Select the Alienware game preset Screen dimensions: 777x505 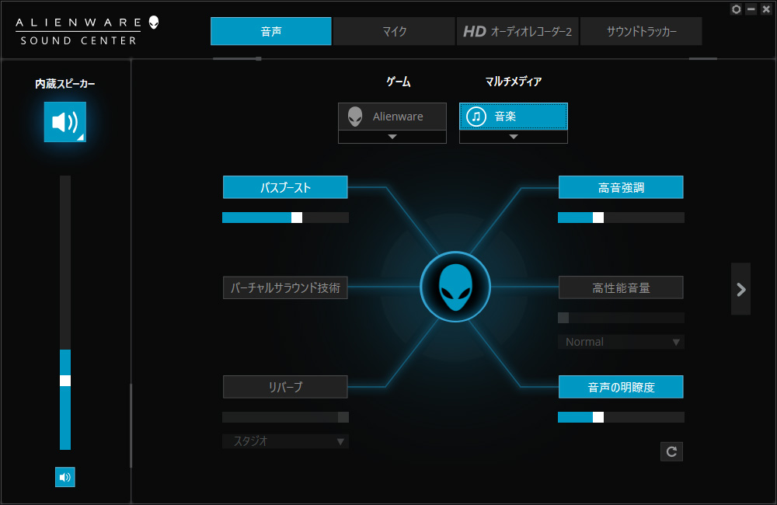click(392, 117)
